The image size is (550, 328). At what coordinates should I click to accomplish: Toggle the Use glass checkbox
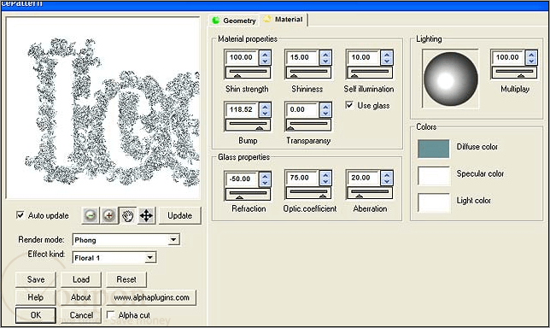(x=349, y=105)
